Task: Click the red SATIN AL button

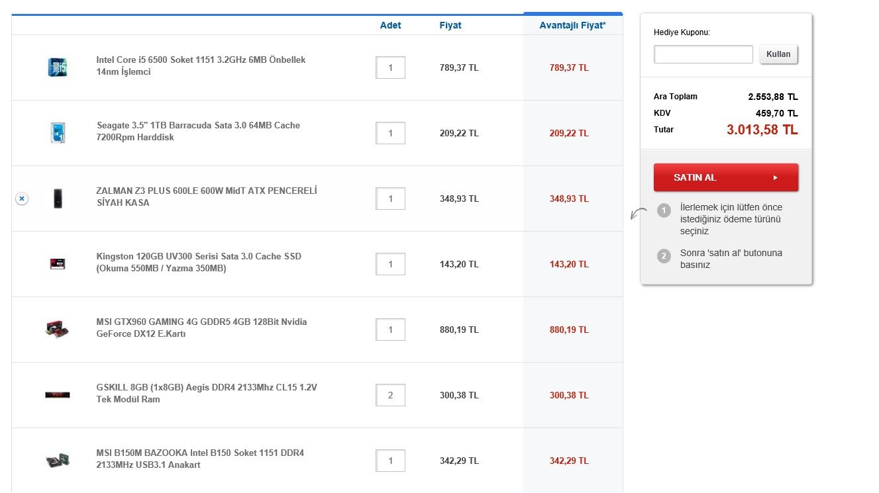Action: coord(725,177)
